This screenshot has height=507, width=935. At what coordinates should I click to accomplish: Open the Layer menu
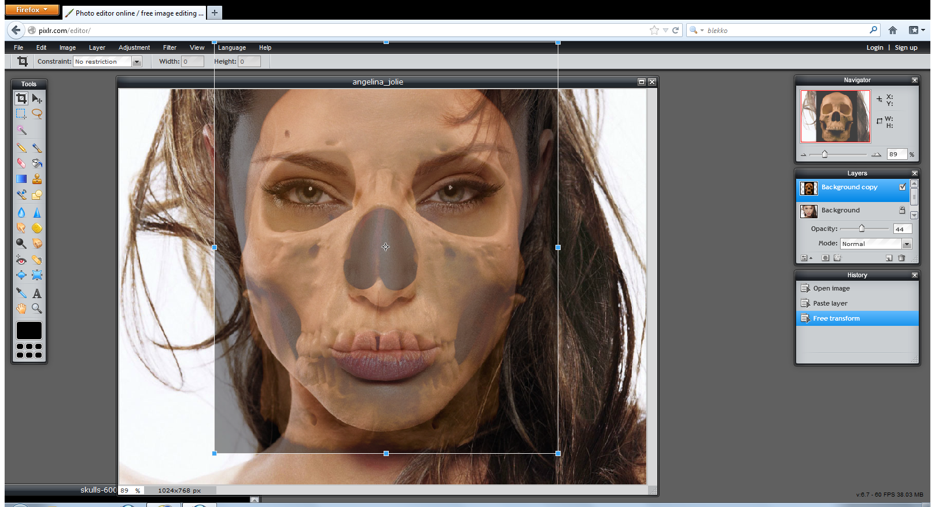[x=97, y=47]
